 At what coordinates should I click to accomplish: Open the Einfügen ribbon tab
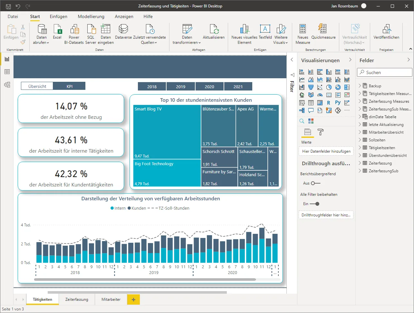coord(58,16)
